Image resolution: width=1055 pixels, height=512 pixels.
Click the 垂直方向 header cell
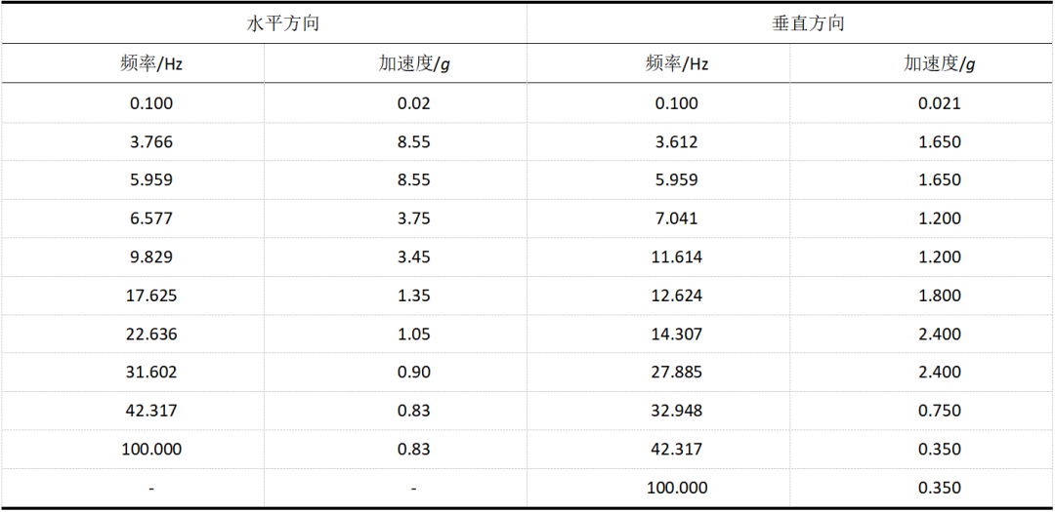808,24
